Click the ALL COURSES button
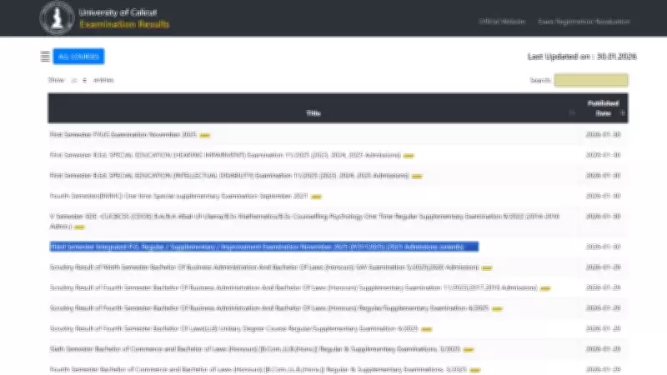This screenshot has width=667, height=375. pyautogui.click(x=78, y=57)
